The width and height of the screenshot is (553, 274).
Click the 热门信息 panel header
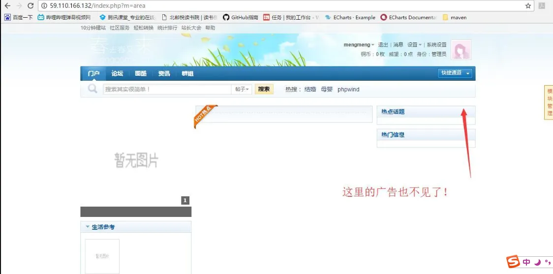(426, 135)
